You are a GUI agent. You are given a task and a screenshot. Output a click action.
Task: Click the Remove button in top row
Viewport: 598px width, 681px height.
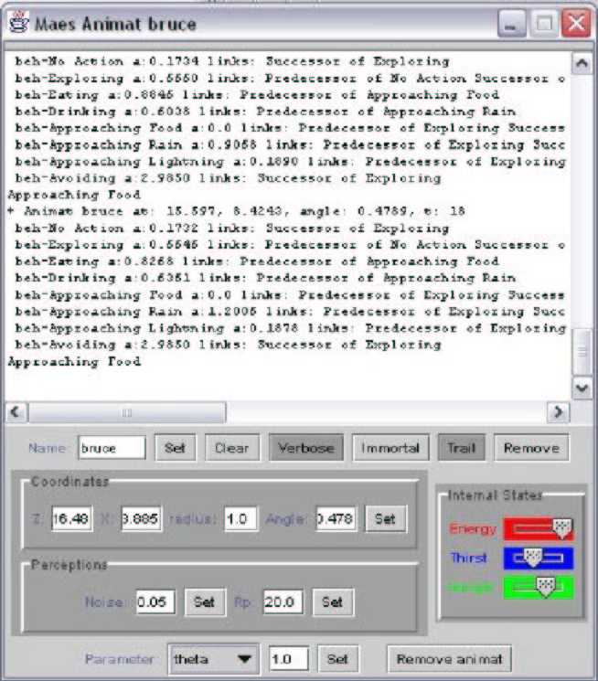[x=531, y=448]
